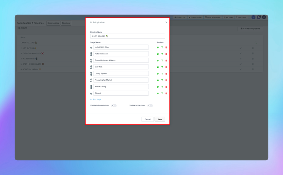
Task: Delete the Listed With Other stage
Action: (x=166, y=47)
